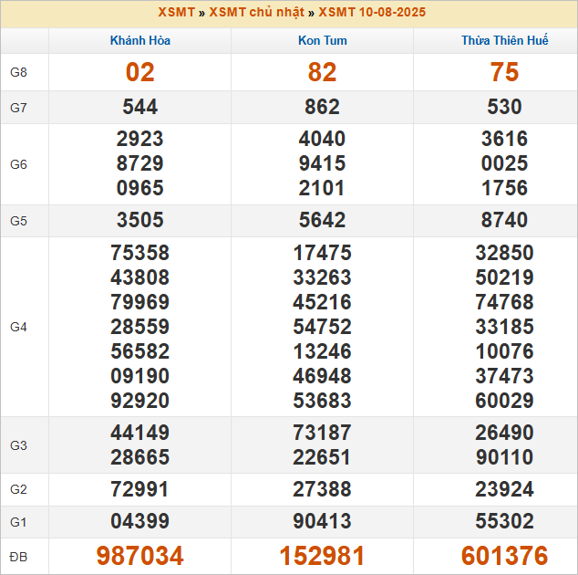The image size is (578, 575).
Task: Click the G4 row label
Action: coord(19,327)
